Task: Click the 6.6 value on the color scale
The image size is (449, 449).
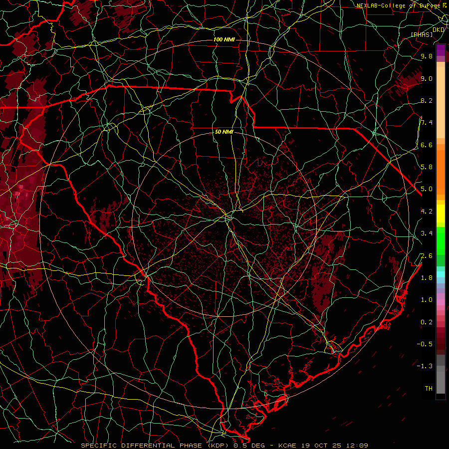Action: coord(427,145)
